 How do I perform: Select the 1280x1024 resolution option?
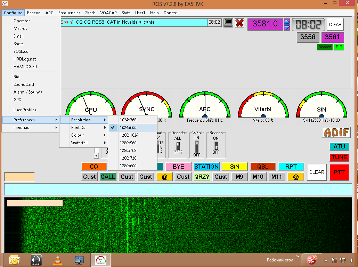[x=129, y=135]
